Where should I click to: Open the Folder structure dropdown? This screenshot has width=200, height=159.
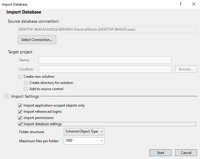tap(84, 132)
